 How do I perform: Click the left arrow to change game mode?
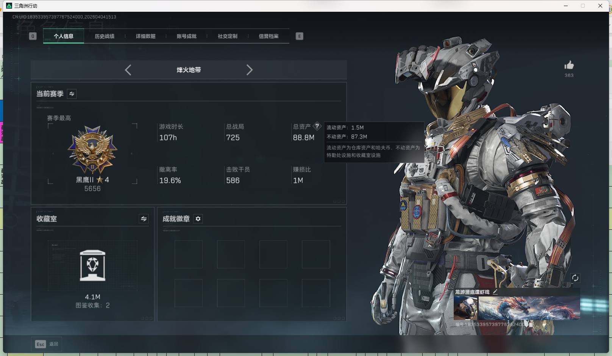(128, 70)
